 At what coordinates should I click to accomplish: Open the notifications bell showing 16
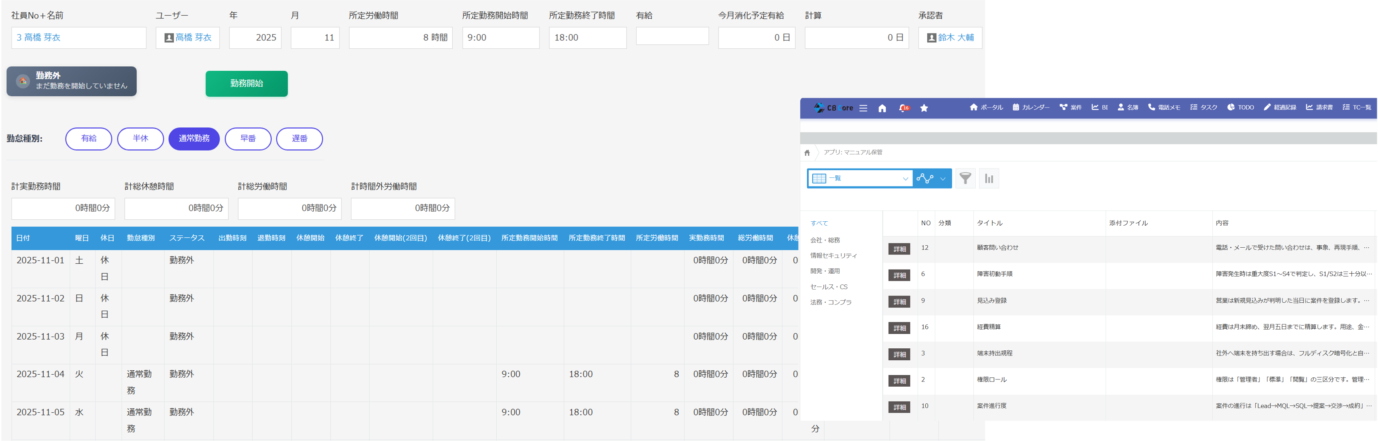tap(903, 108)
